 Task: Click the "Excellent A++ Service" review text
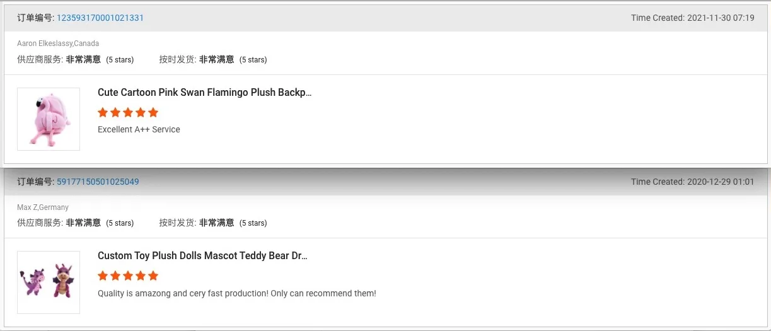(139, 129)
